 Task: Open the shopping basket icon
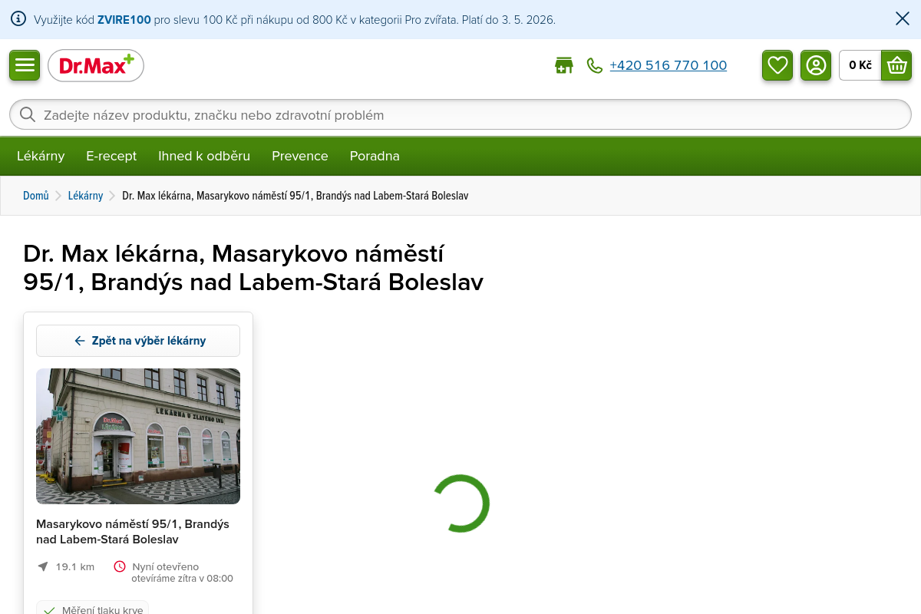point(896,65)
